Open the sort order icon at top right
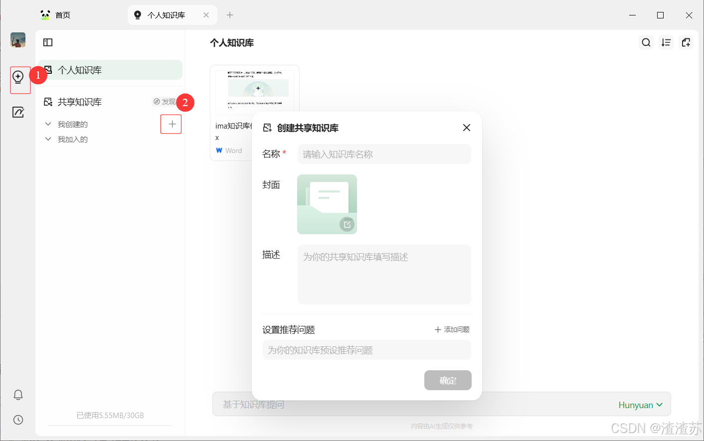Screen dimensions: 704x441 click(666, 42)
